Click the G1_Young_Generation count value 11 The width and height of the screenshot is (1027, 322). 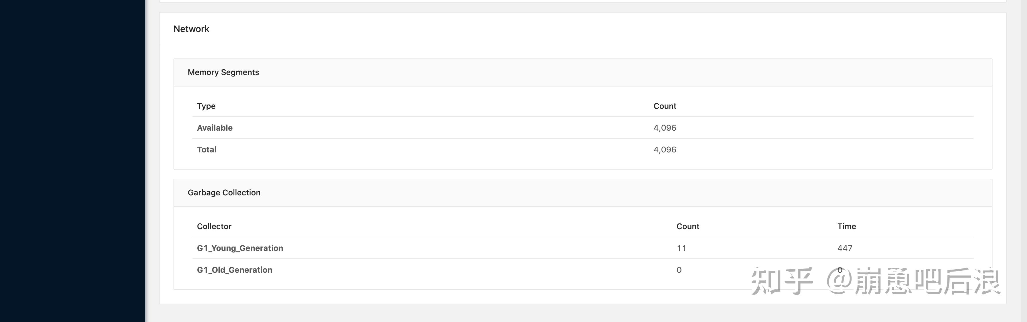tap(681, 248)
